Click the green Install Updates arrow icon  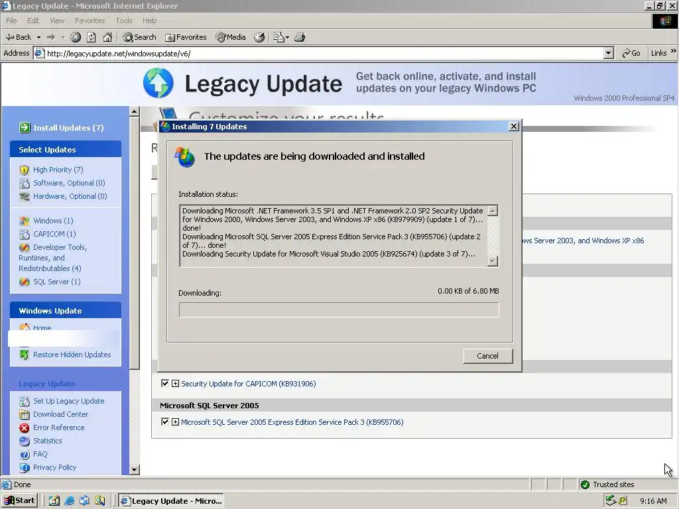coord(25,128)
